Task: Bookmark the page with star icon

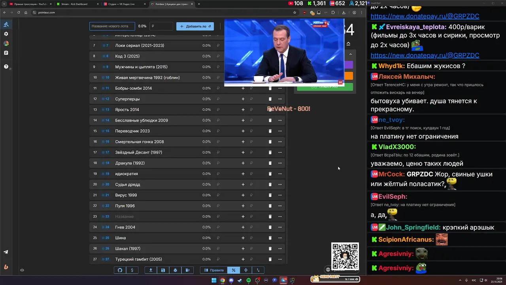Action: click(x=295, y=12)
